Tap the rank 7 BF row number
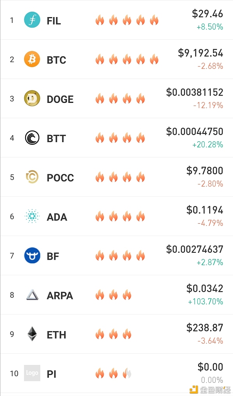 point(12,256)
